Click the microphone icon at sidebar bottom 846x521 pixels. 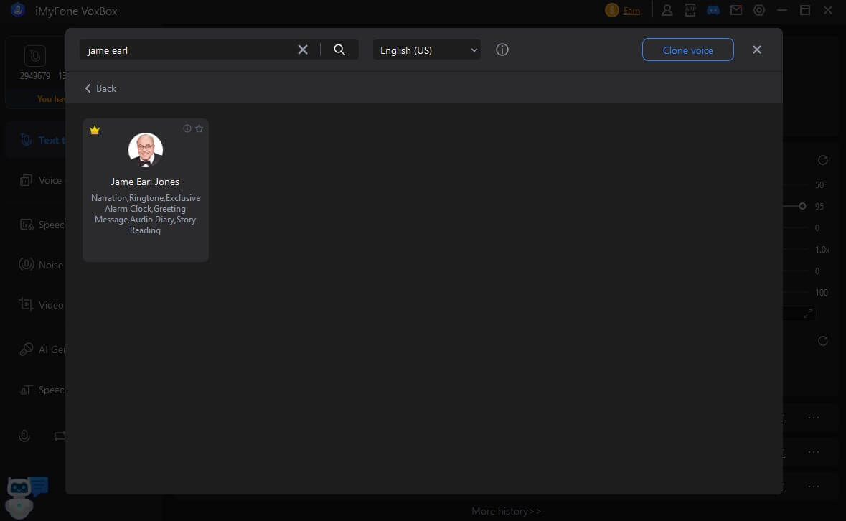(x=24, y=436)
